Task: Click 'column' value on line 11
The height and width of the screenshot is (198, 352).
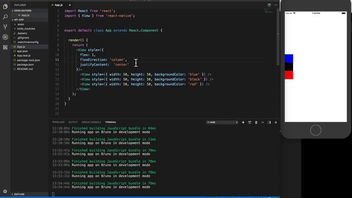Action: tap(117, 60)
